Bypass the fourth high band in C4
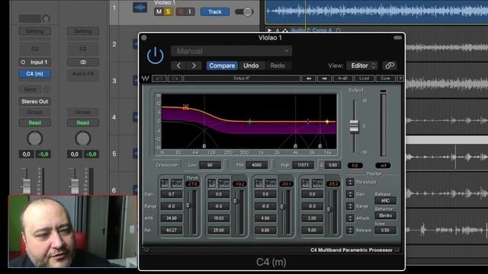 coord(317,183)
